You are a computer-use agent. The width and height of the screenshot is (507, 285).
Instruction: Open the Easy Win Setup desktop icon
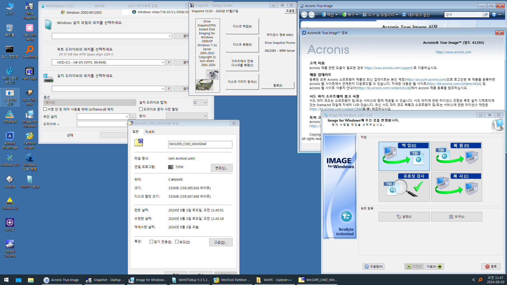(30, 32)
